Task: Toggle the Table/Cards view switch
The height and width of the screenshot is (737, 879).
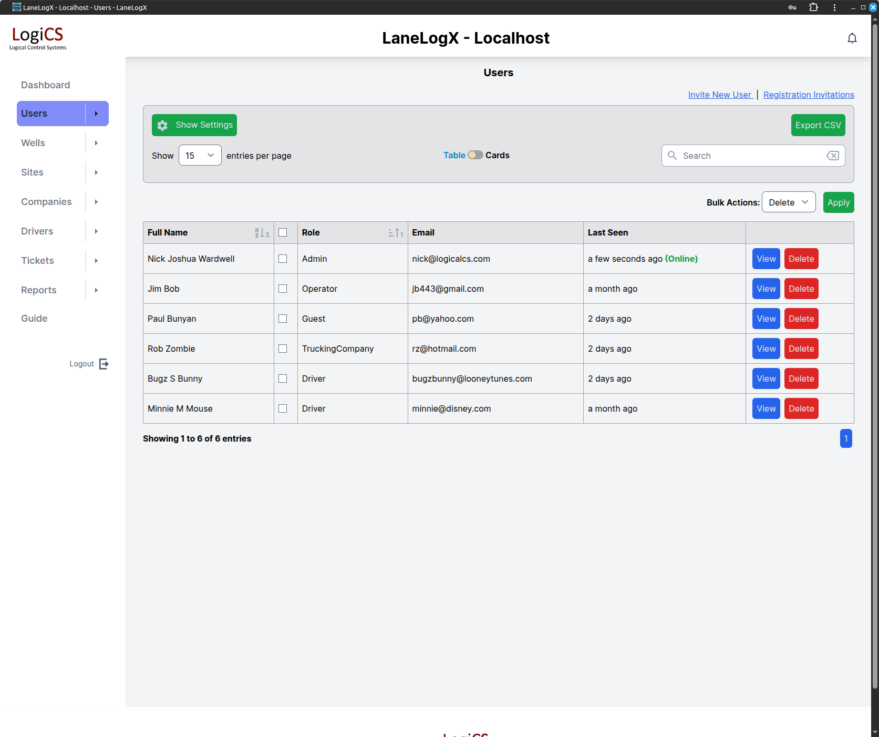Action: click(x=475, y=155)
